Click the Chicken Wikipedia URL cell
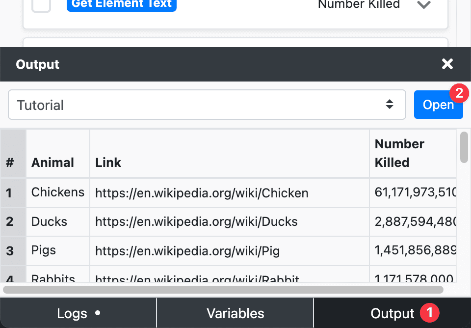471x328 pixels. pyautogui.click(x=202, y=193)
